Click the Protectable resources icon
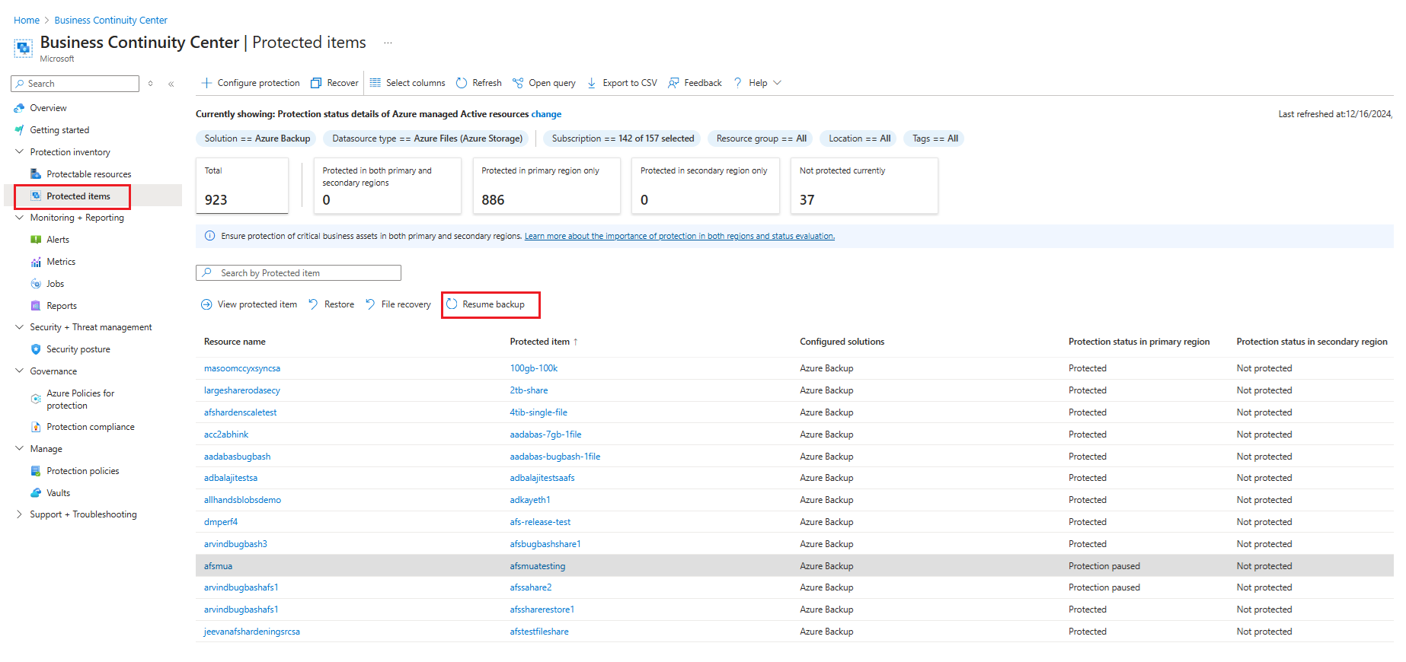 (36, 174)
